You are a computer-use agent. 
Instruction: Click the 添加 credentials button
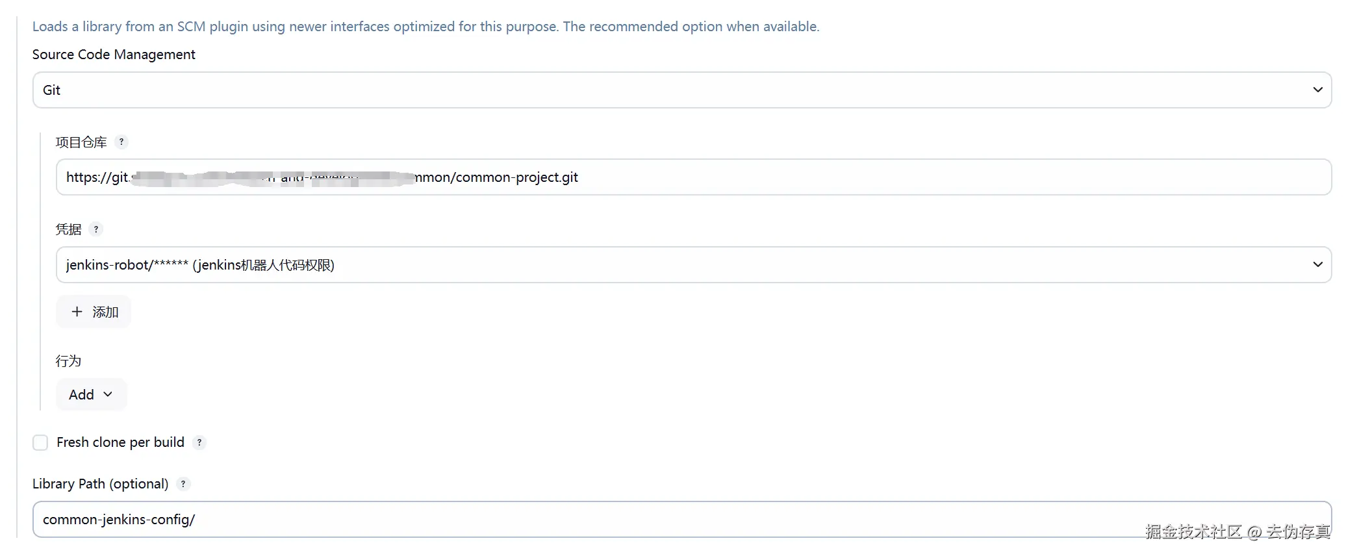(x=94, y=312)
